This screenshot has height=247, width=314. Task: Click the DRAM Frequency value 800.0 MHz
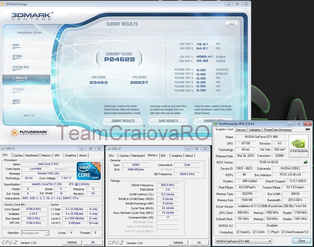pos(168,185)
